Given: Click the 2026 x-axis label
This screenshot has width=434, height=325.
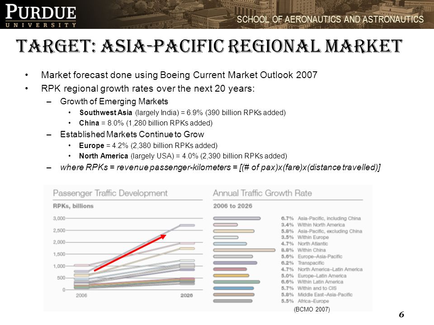Looking at the screenshot, I should pyautogui.click(x=187, y=295).
